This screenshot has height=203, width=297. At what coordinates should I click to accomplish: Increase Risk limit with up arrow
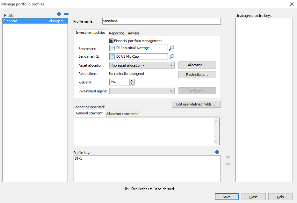click(132, 80)
